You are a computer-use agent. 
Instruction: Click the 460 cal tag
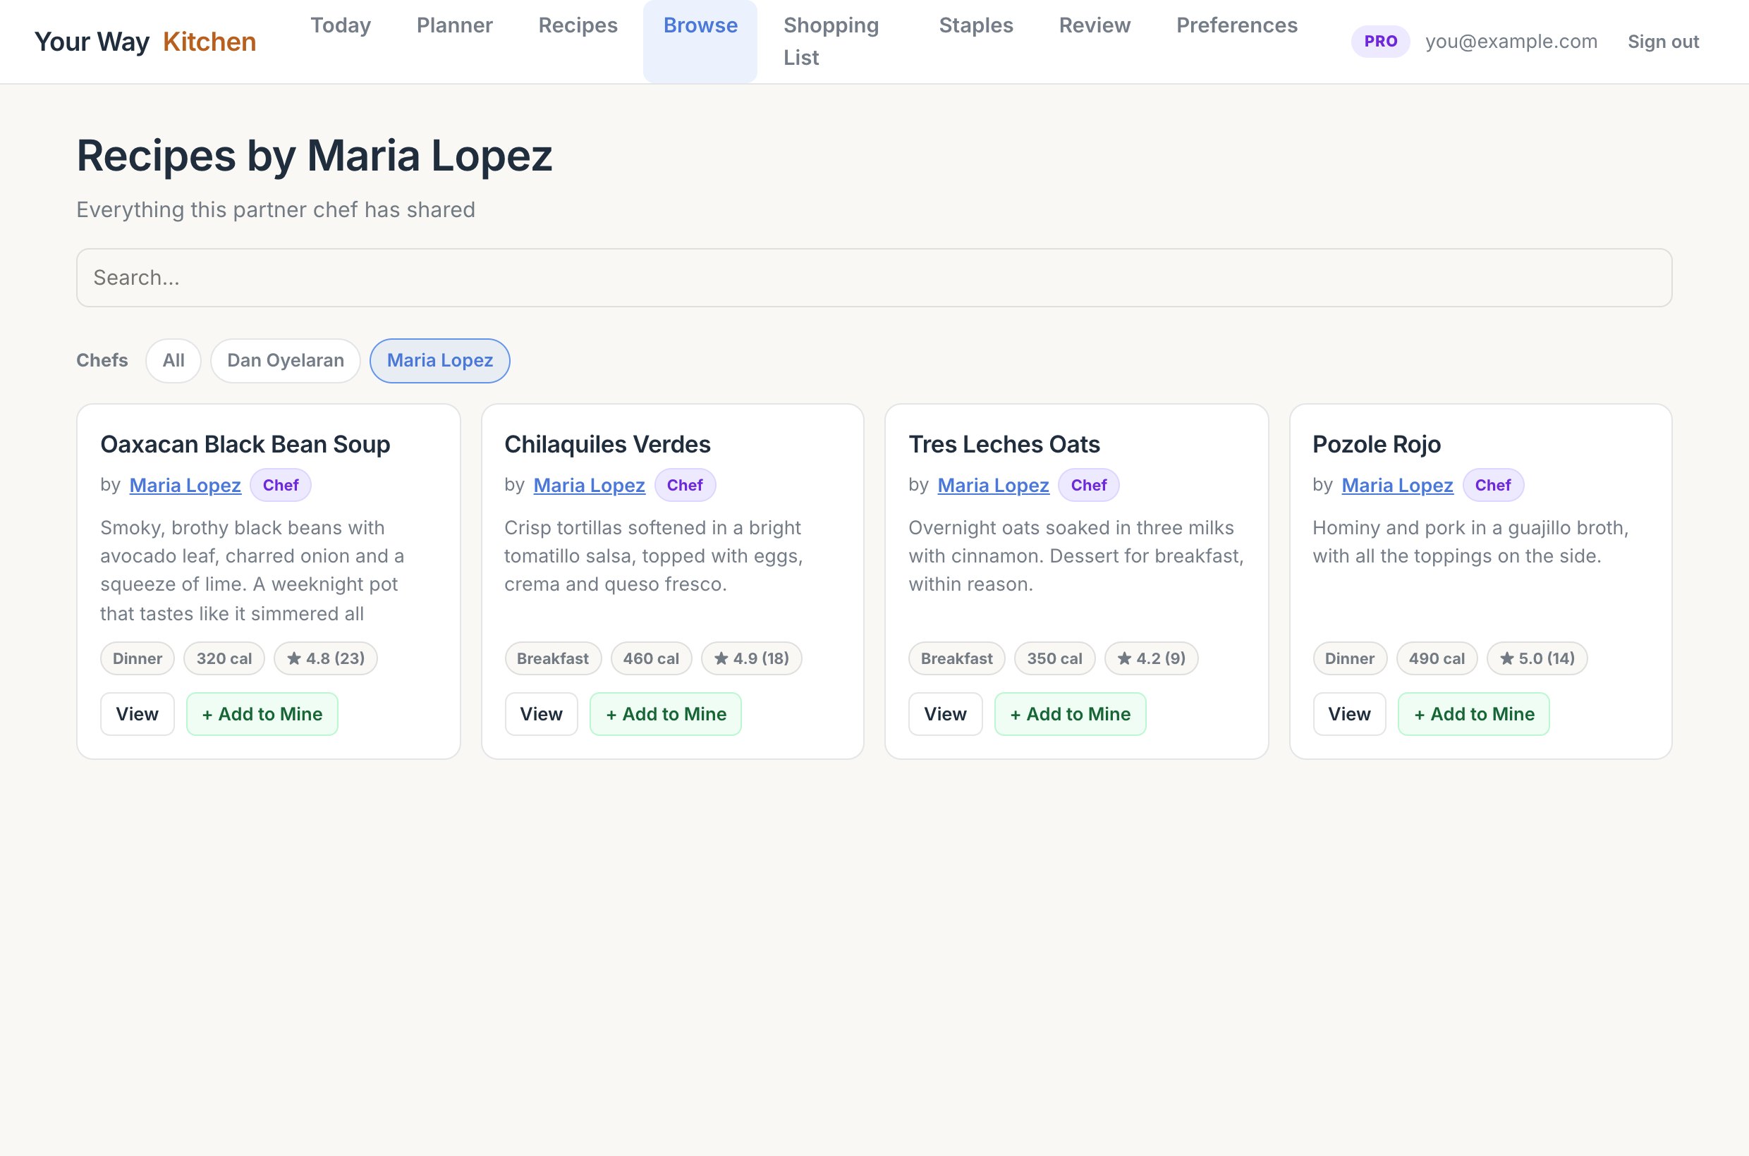tap(651, 658)
